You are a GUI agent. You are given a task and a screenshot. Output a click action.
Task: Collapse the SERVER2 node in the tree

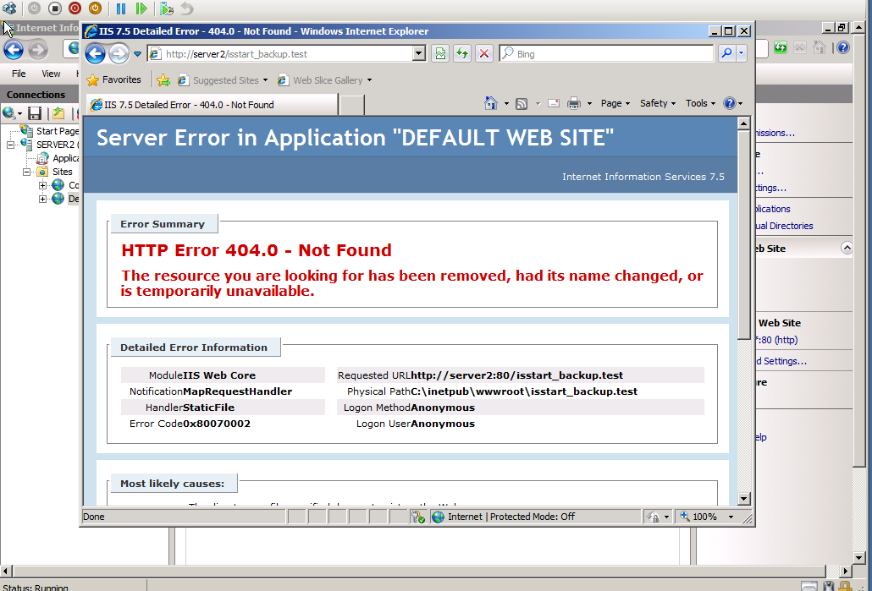tap(10, 145)
